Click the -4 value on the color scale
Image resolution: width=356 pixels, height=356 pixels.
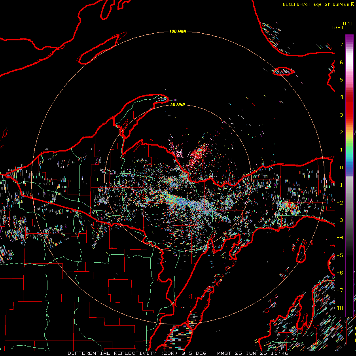click(x=340, y=238)
